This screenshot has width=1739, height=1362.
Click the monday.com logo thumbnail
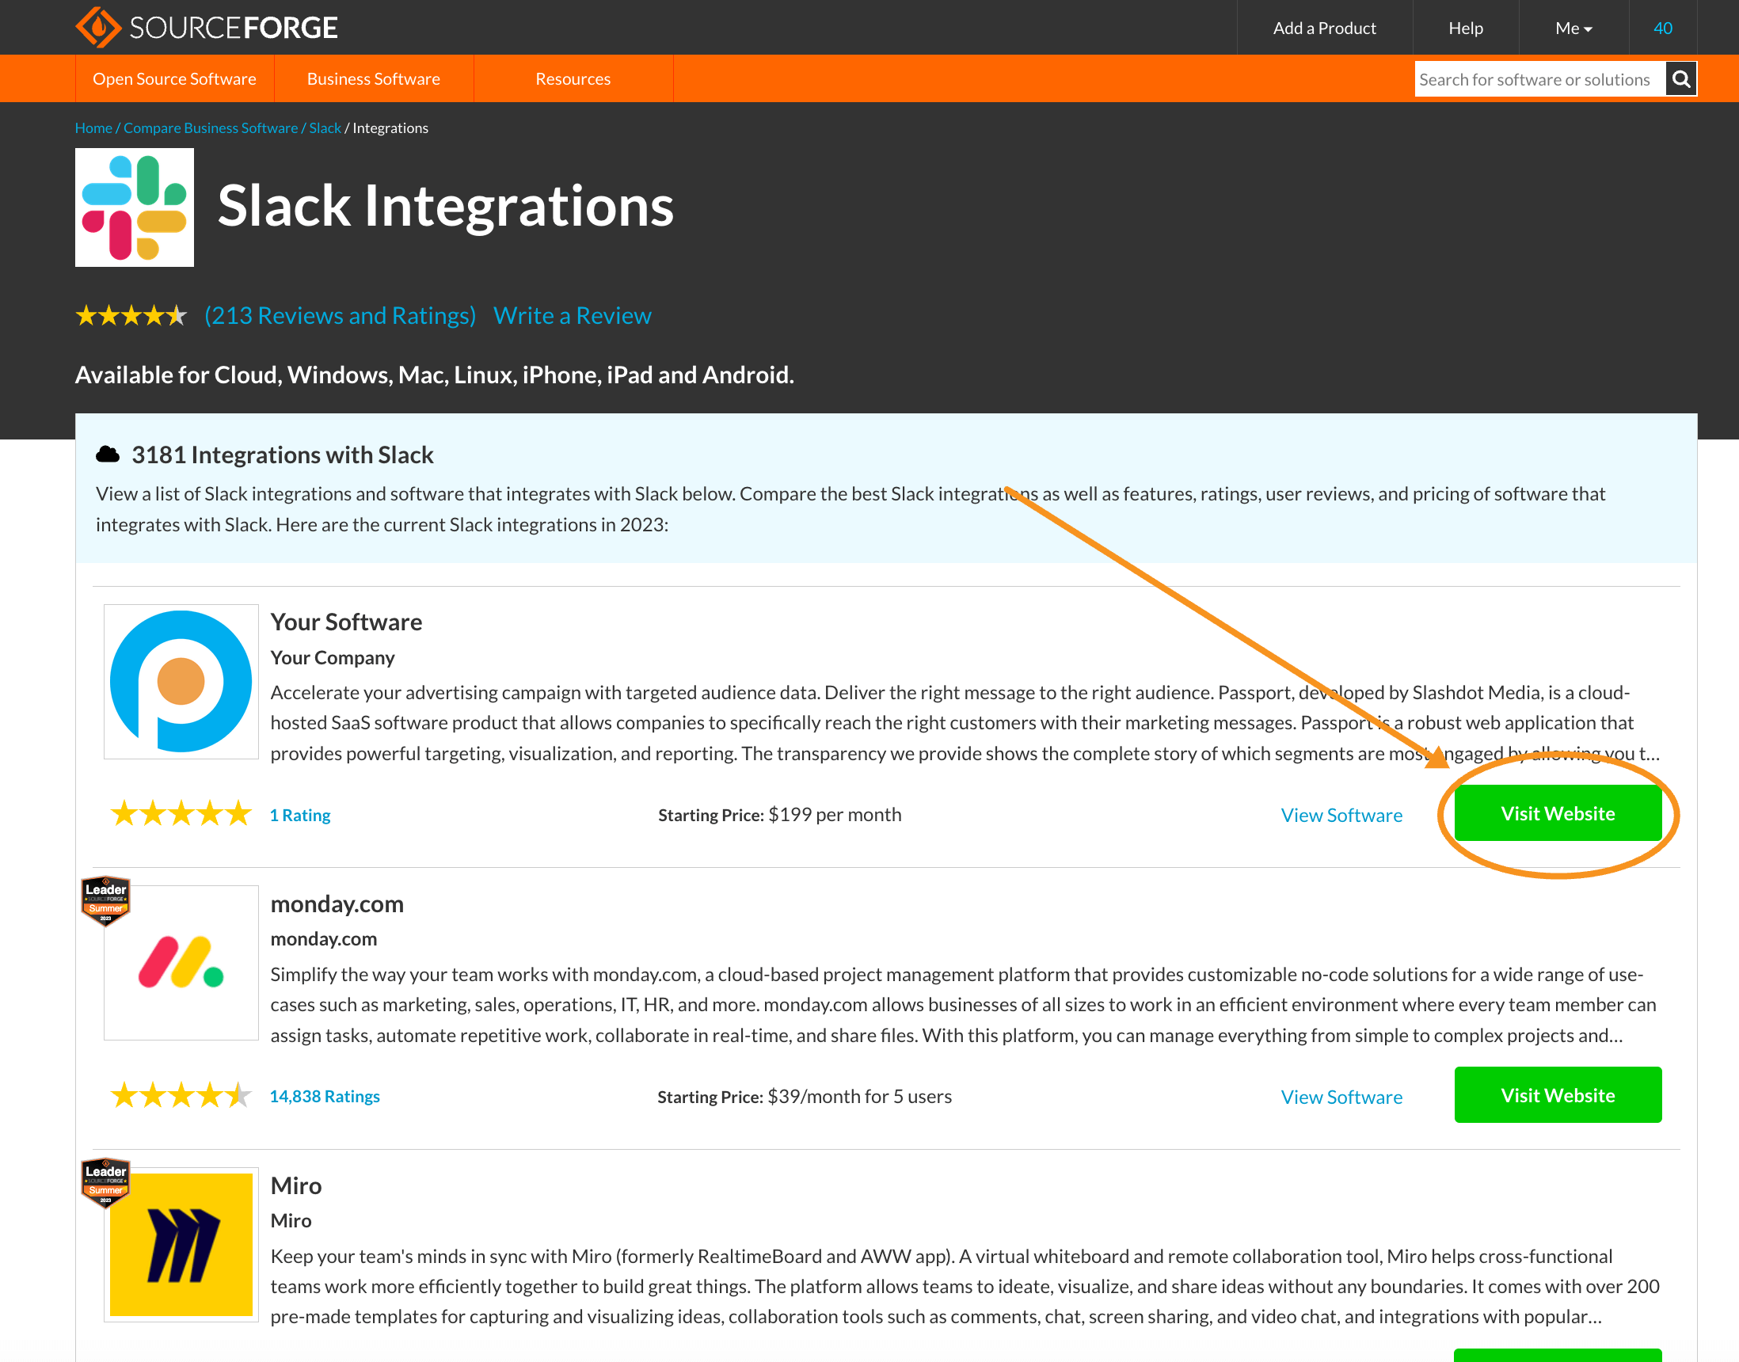(181, 962)
